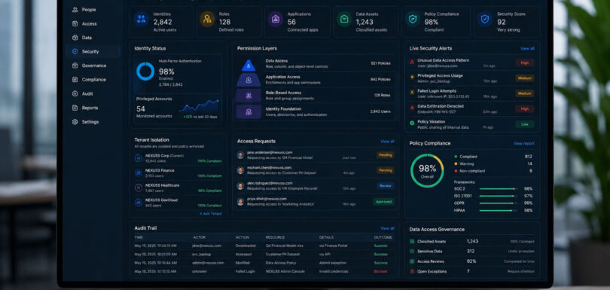Click priya.shah user avatar

pos(240,201)
